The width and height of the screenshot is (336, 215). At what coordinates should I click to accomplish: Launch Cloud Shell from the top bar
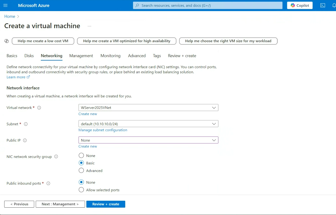pyautogui.click(x=323, y=6)
